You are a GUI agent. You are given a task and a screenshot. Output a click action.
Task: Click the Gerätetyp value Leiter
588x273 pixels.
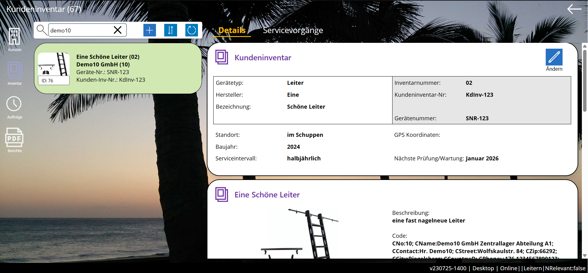295,83
